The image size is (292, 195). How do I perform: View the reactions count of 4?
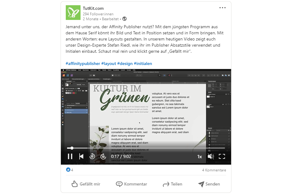(70, 170)
